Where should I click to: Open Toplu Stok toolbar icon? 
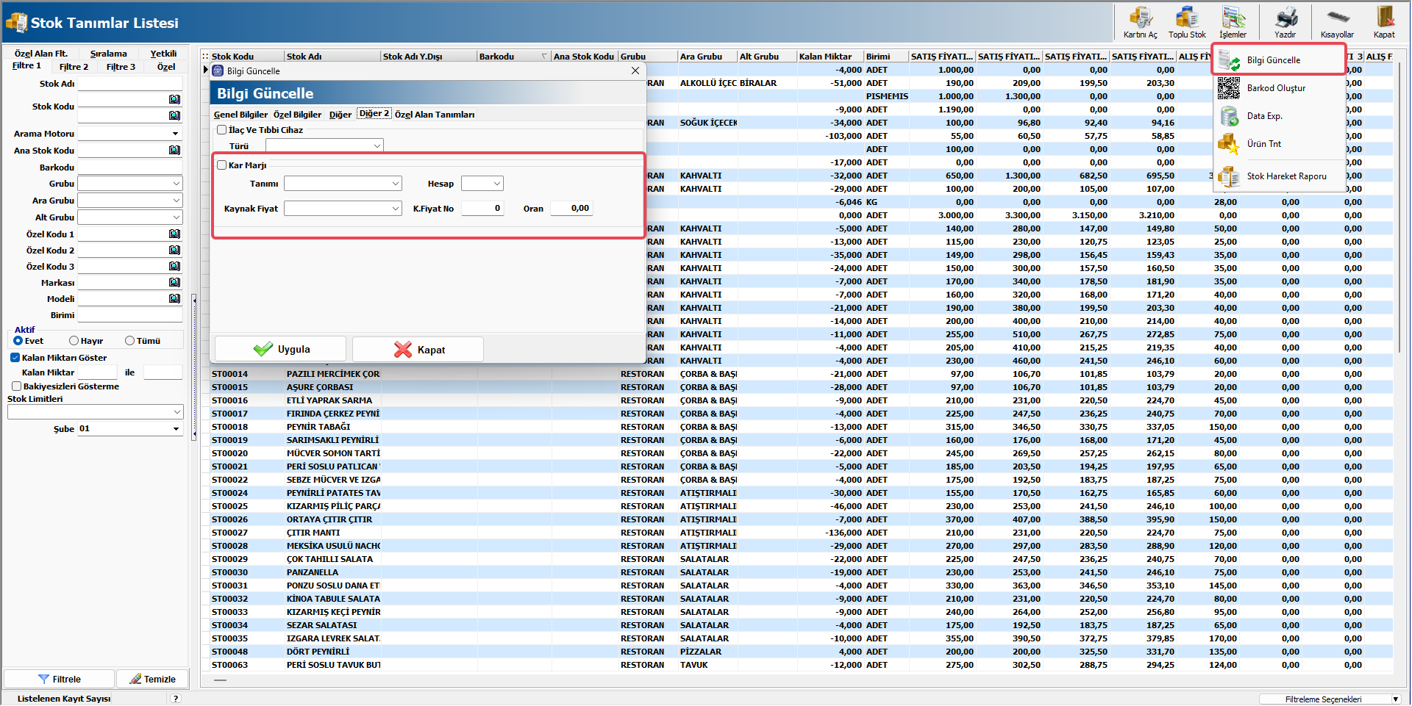pos(1187,22)
